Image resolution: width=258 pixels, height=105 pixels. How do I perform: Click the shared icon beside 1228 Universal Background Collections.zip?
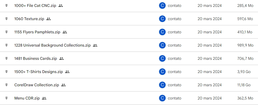point(95,45)
